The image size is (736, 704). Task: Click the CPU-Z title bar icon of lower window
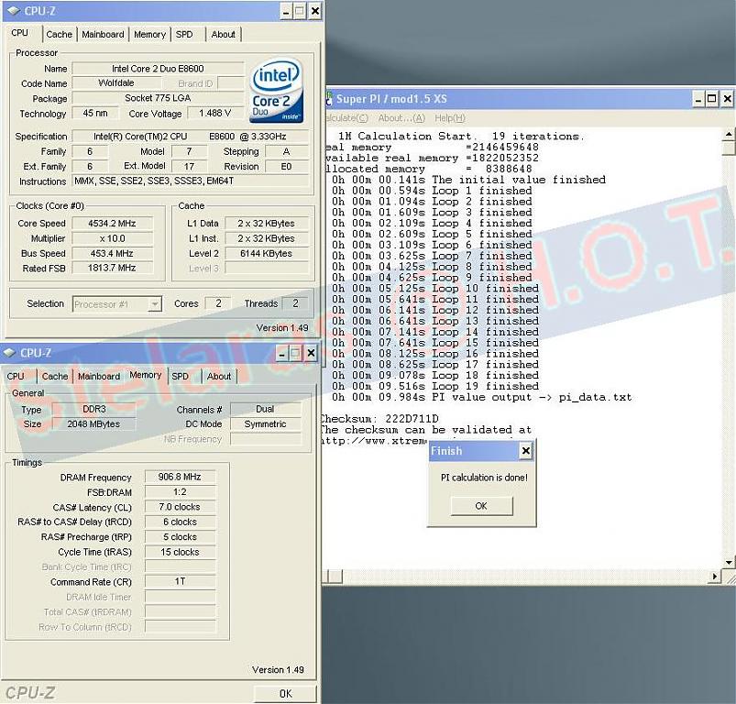pos(9,353)
